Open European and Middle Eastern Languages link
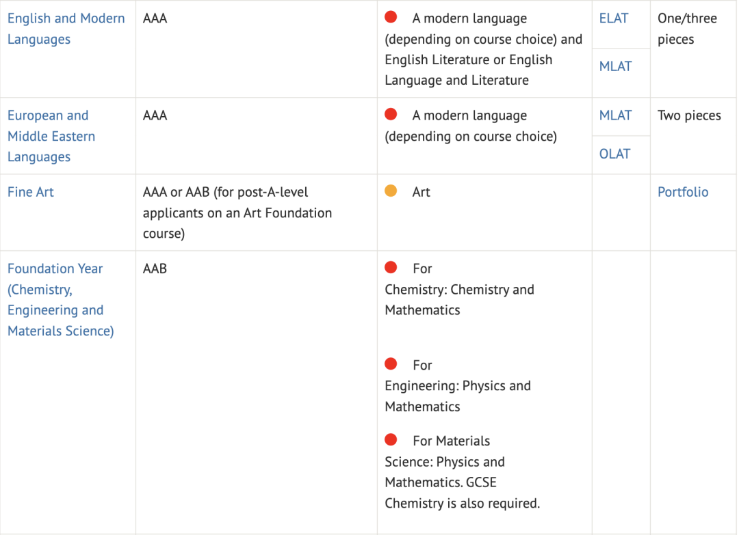The width and height of the screenshot is (739, 535). tap(51, 136)
